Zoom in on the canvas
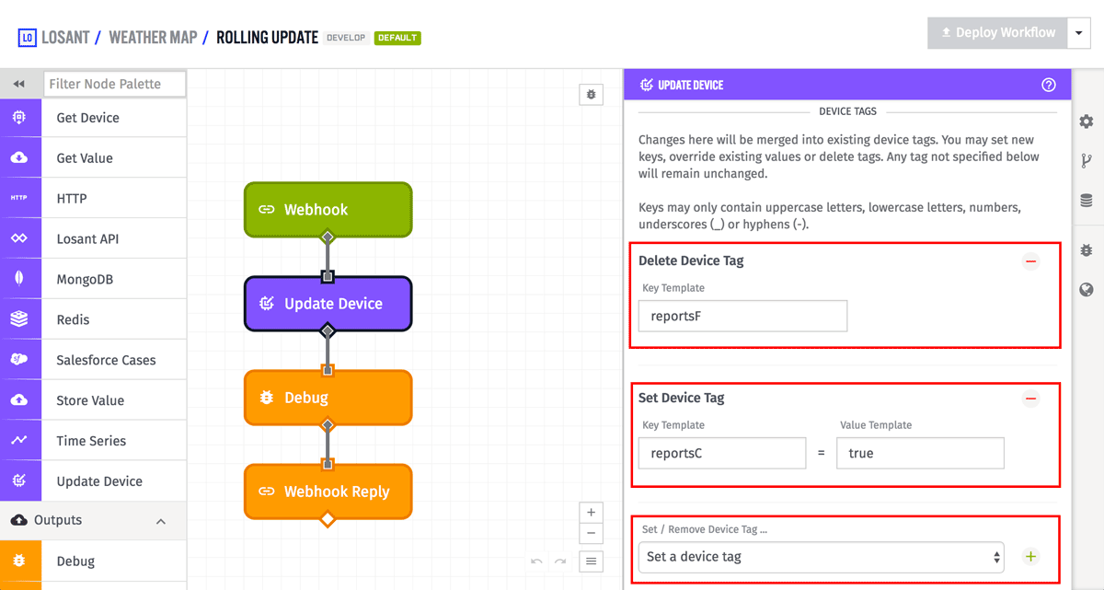Screen dimensions: 1104x590 click(591, 513)
